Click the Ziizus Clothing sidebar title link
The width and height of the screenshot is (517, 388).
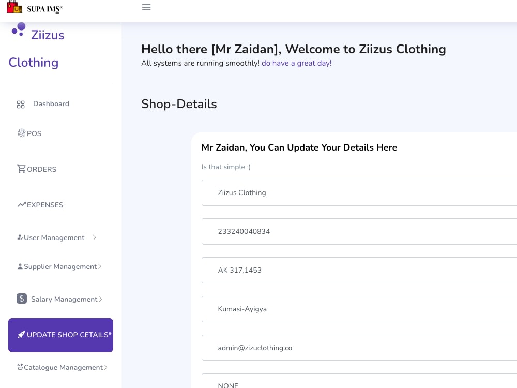37,49
